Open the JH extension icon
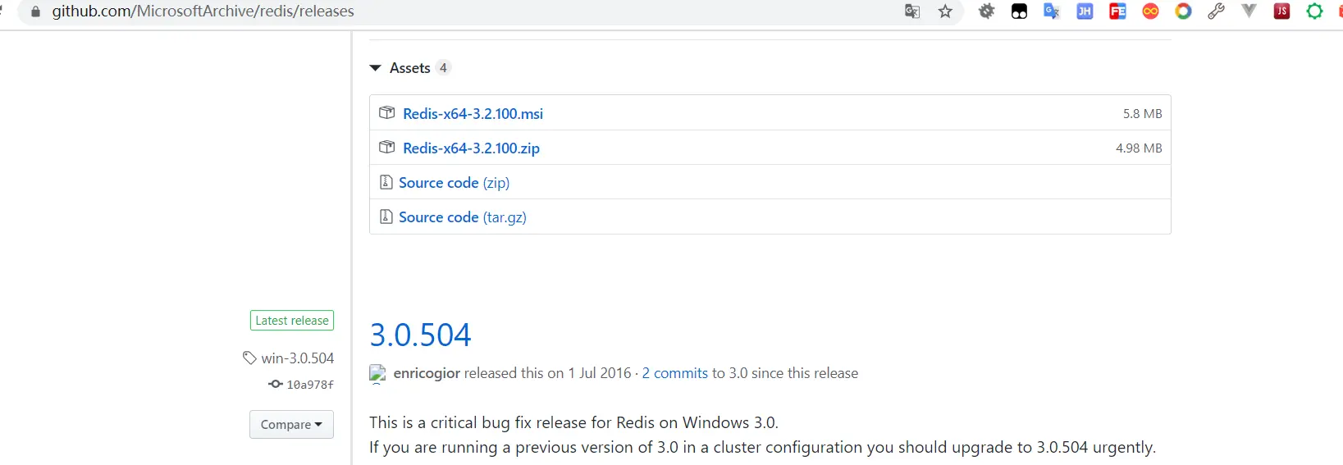 [x=1085, y=11]
